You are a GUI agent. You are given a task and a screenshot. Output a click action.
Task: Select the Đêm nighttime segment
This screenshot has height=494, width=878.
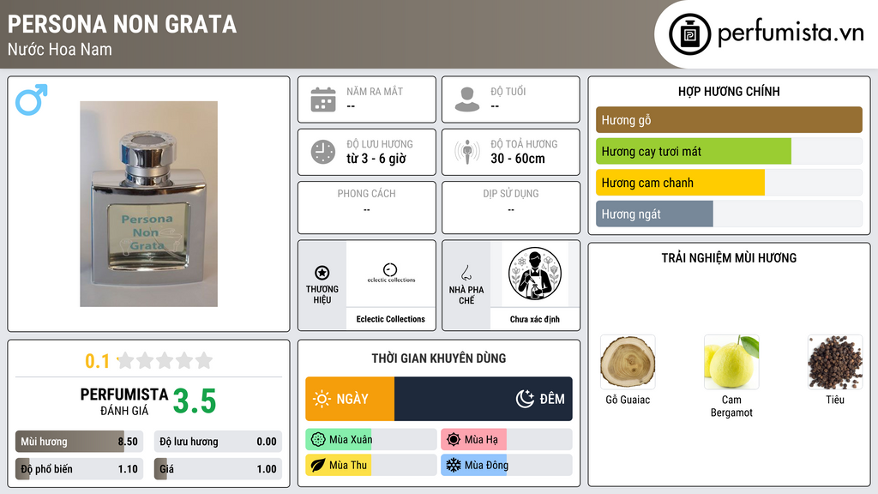point(484,399)
